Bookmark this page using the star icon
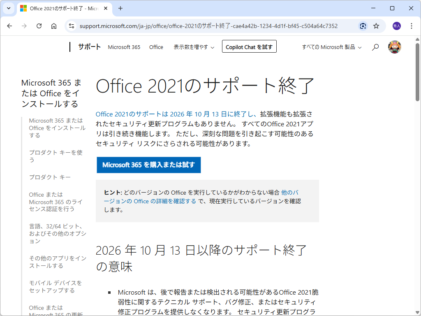The image size is (421, 316). click(376, 26)
